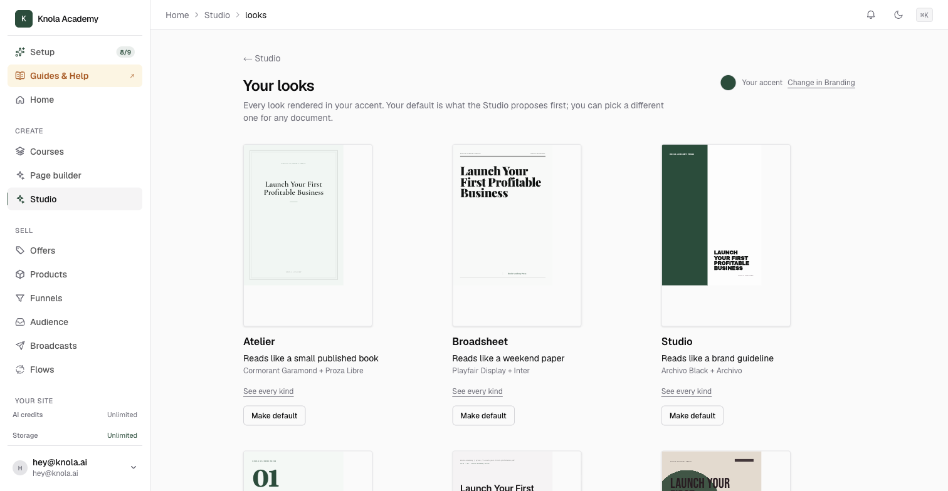This screenshot has width=948, height=491.
Task: Go to Page builder in sidebar
Action: coord(75,175)
